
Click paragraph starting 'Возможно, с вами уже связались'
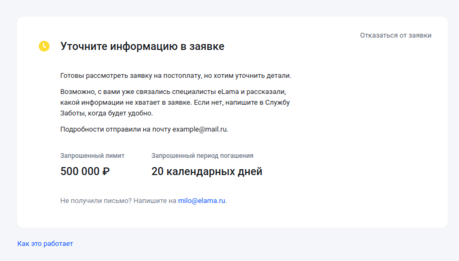[175, 102]
